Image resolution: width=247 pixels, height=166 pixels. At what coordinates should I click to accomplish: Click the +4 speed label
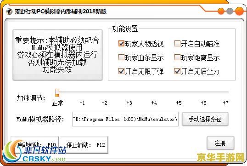tap(154, 103)
